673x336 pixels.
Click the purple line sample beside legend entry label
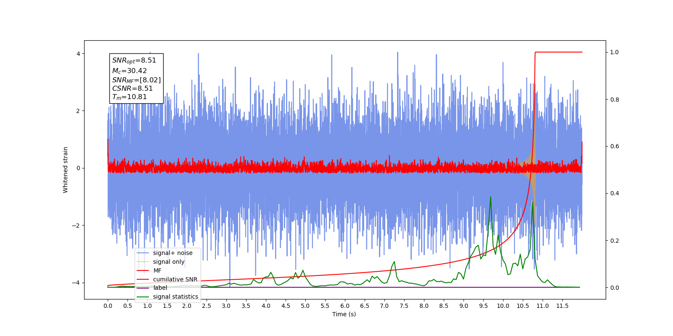point(143,288)
